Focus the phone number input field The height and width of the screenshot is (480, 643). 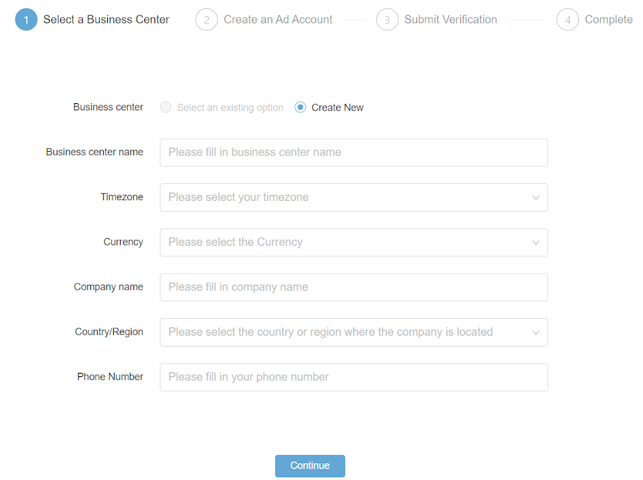[354, 377]
